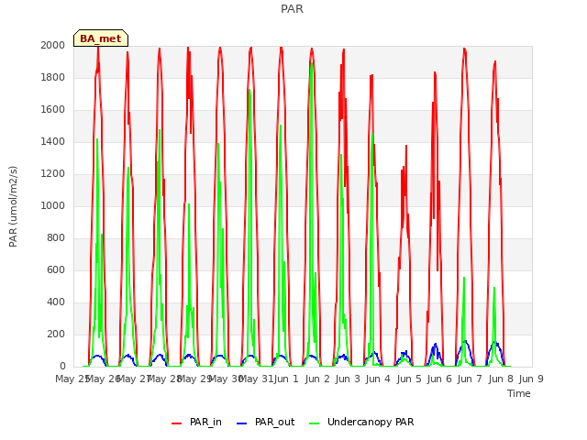The height and width of the screenshot is (440, 587).
Task: Click the red PAR_in legend swatch
Action: [176, 423]
